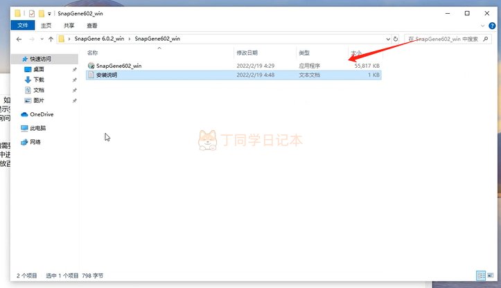Click the 55,817 KB size cell
Viewport: 501px width, 288px height.
[x=367, y=66]
